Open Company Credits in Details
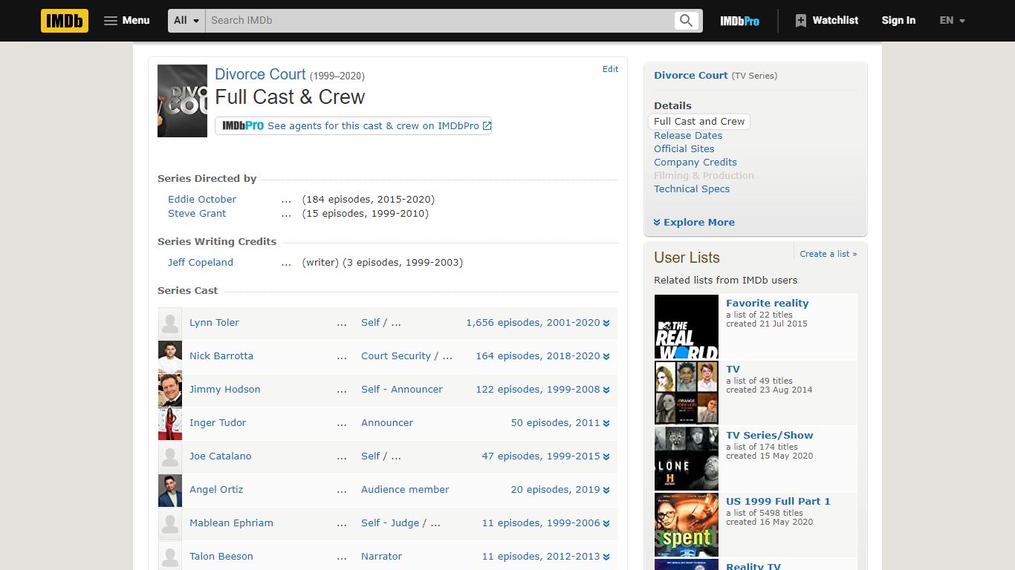This screenshot has height=570, width=1015. pyautogui.click(x=695, y=163)
